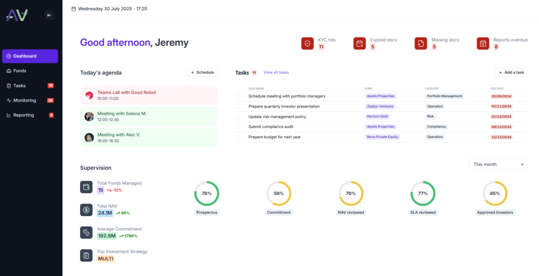Go to Funds in the sidebar
This screenshot has height=276, width=539.
(19, 71)
